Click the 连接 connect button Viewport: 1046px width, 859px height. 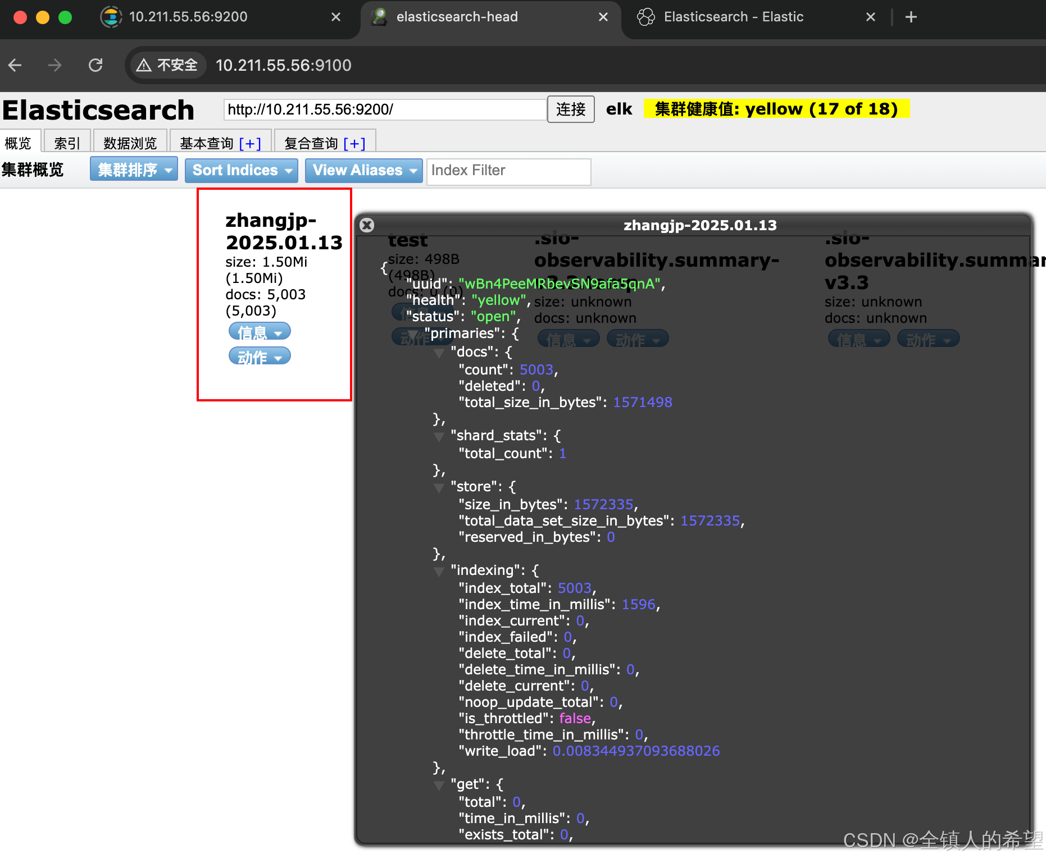(571, 109)
